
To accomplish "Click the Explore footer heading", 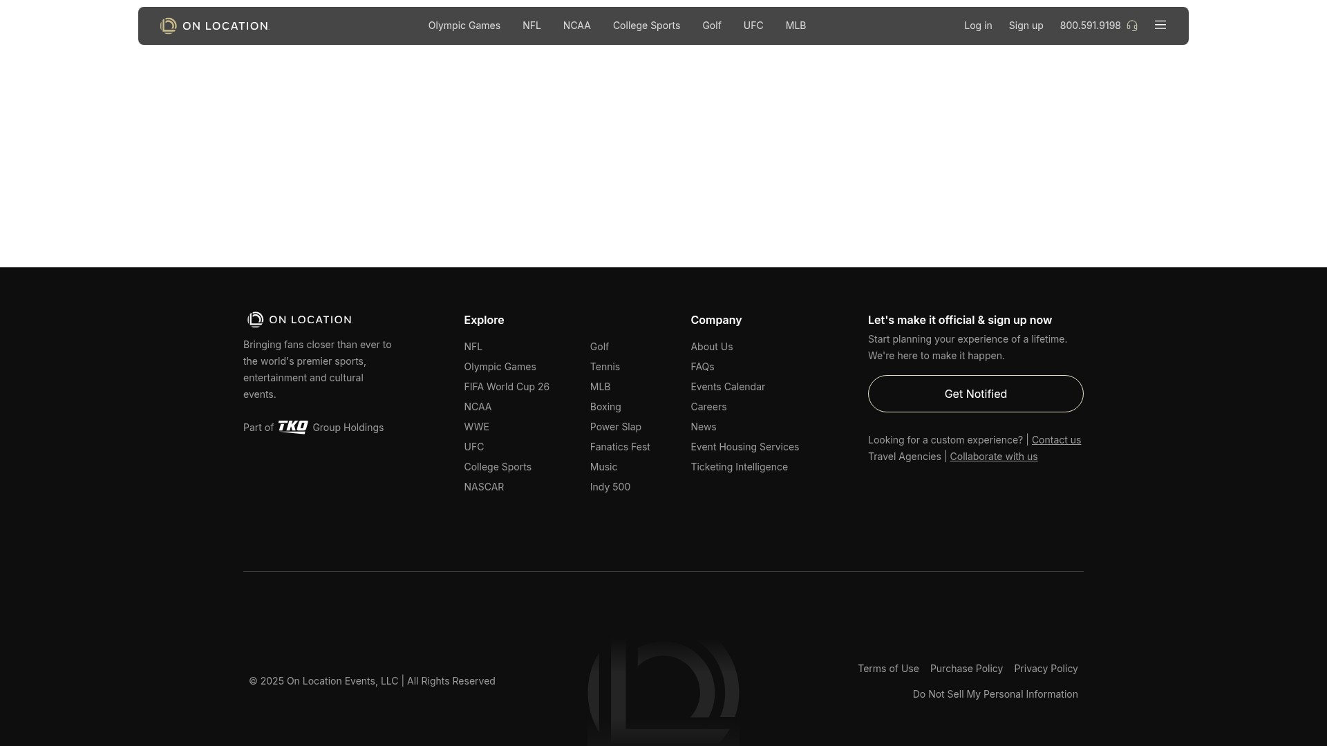I will click(484, 320).
